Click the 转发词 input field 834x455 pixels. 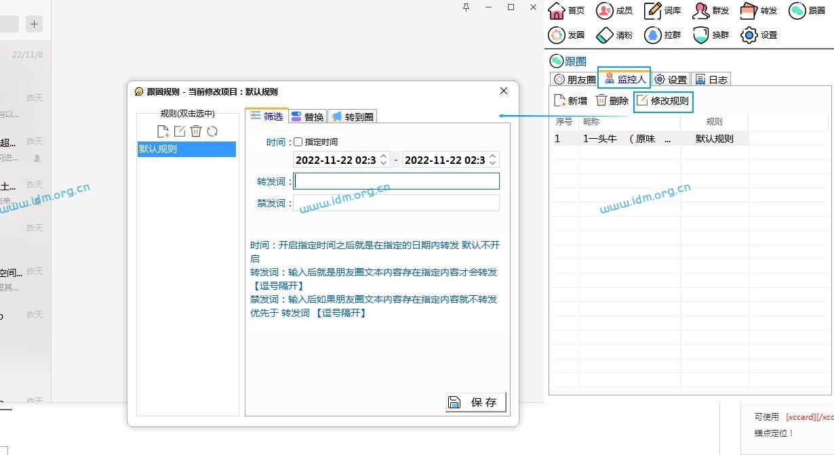click(x=397, y=181)
